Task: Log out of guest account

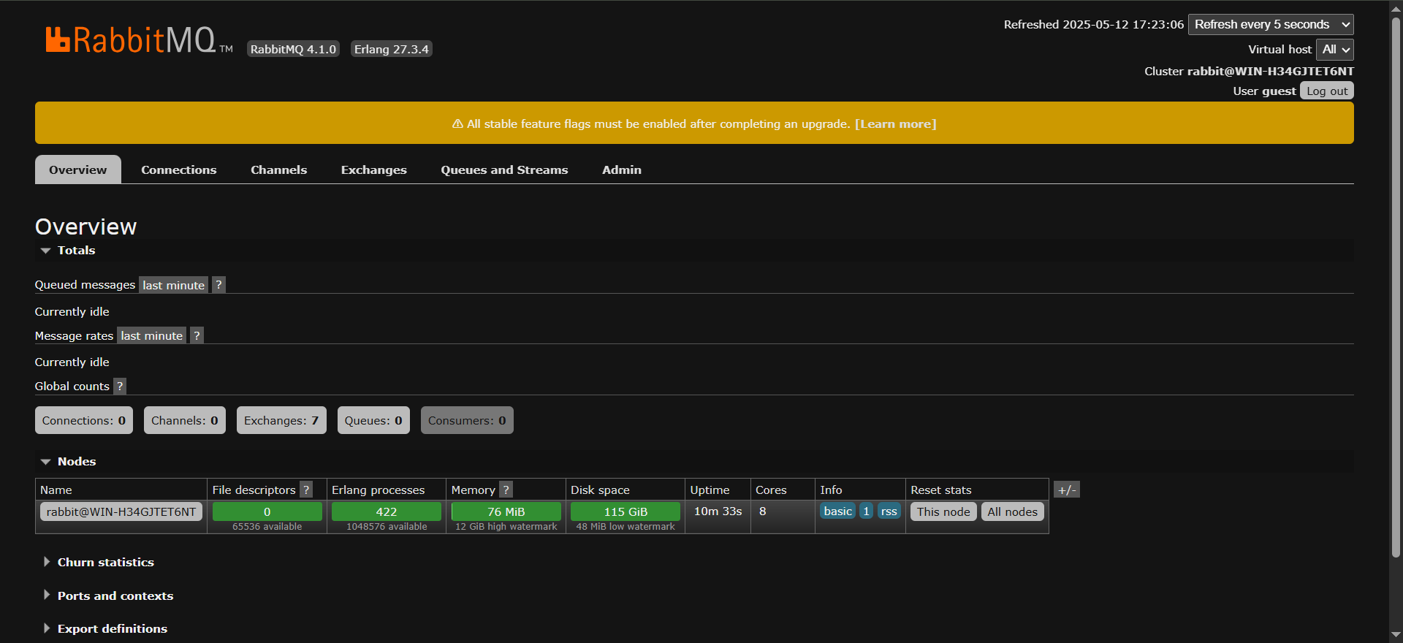Action: tap(1327, 91)
